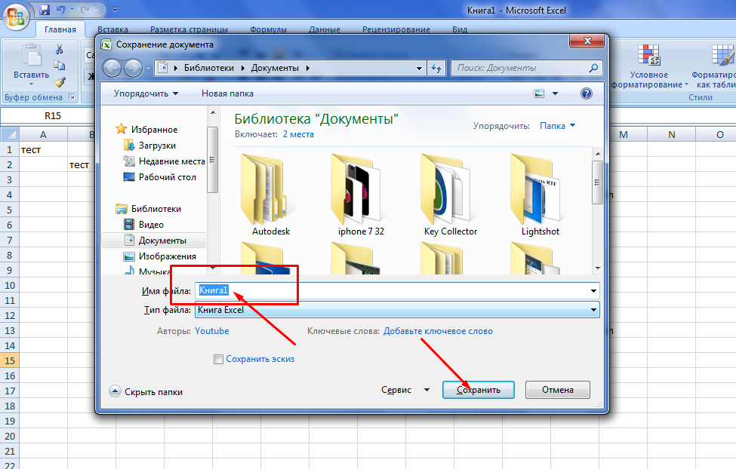Viewport: 736px width, 469px height.
Task: Click the Youtube author link
Action: [211, 331]
